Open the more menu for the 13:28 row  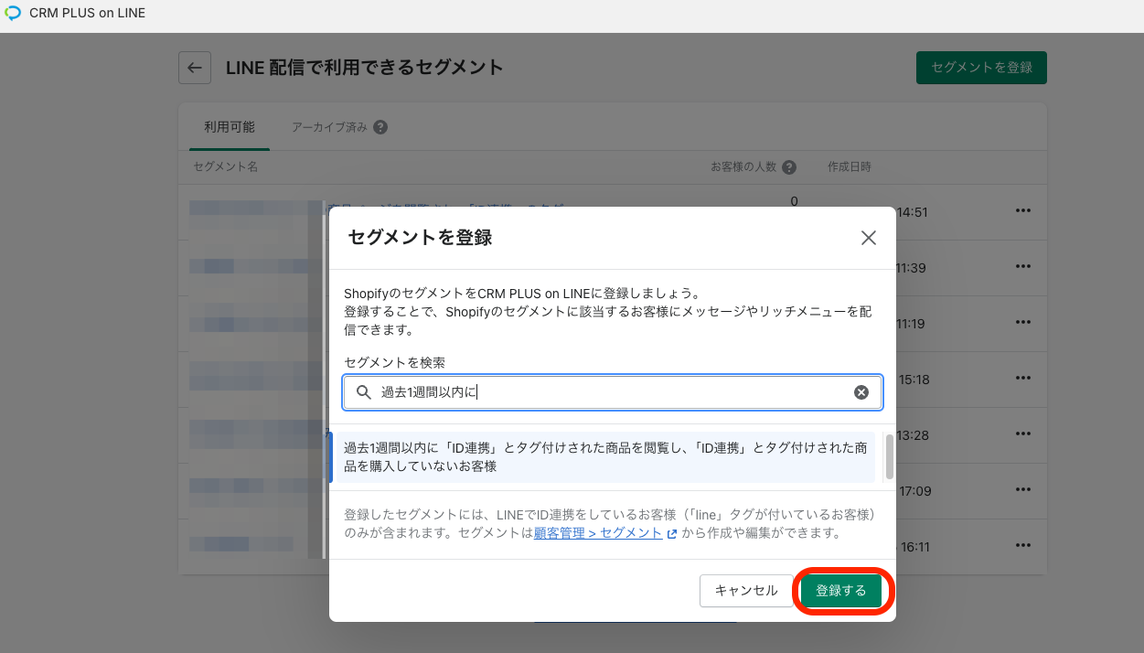click(x=1023, y=435)
